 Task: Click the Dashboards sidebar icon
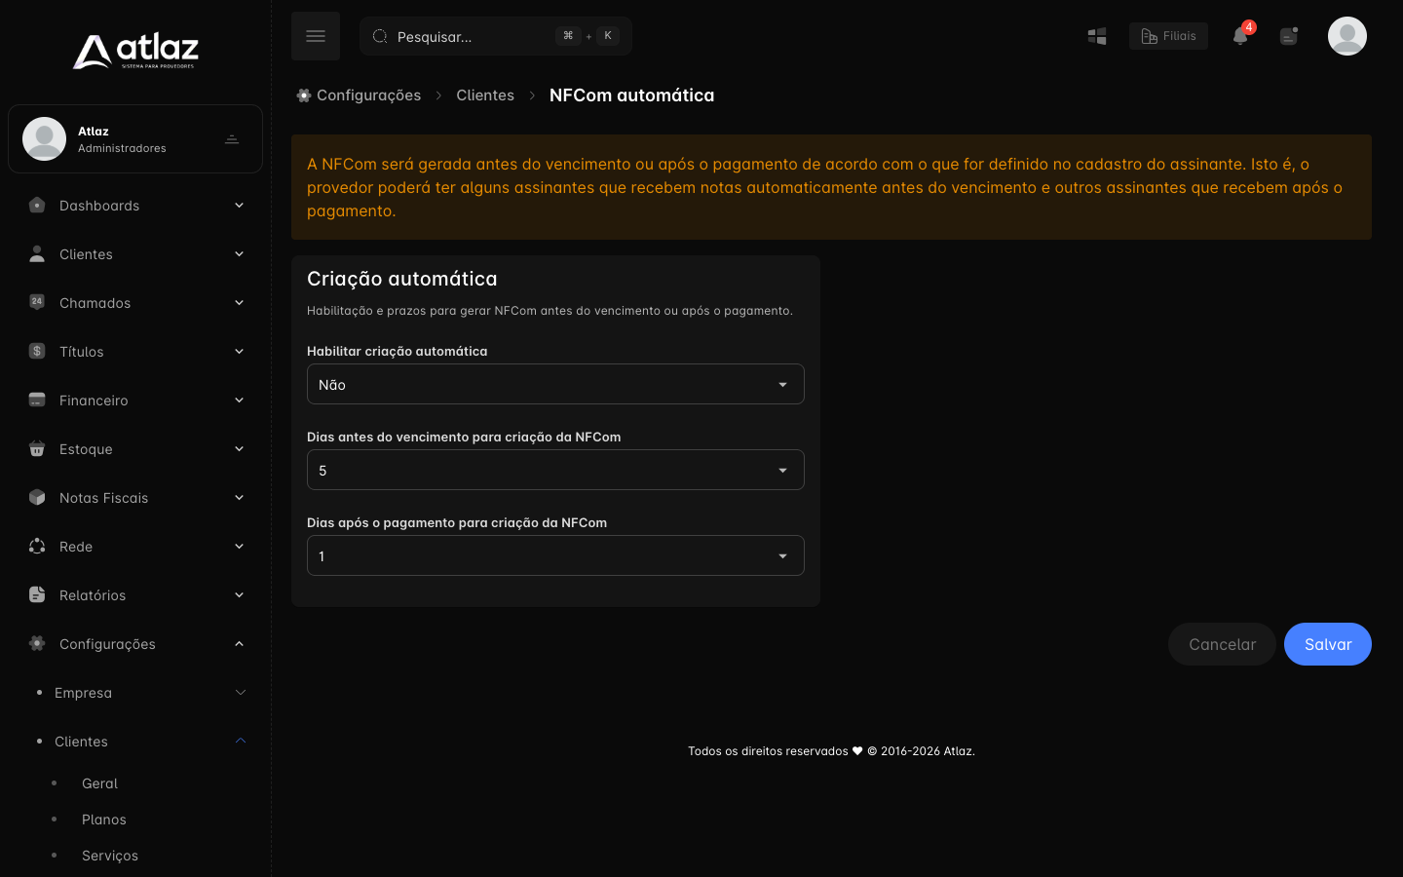point(37,205)
